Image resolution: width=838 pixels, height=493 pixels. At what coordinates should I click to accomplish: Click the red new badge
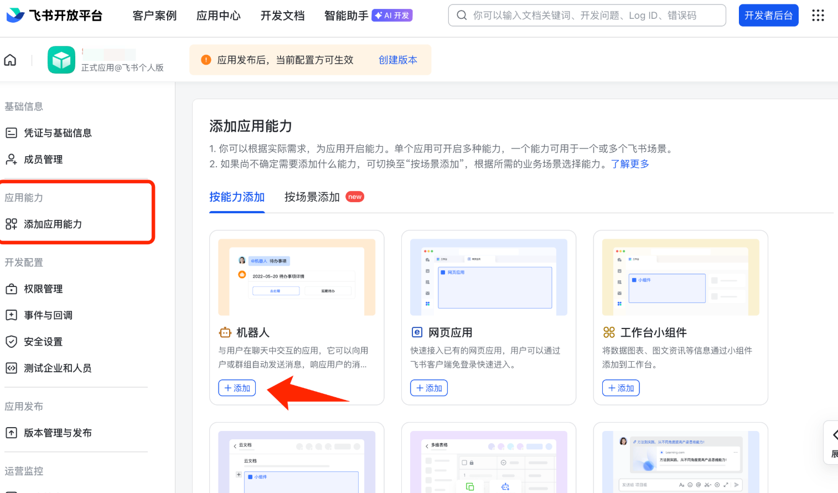point(355,197)
